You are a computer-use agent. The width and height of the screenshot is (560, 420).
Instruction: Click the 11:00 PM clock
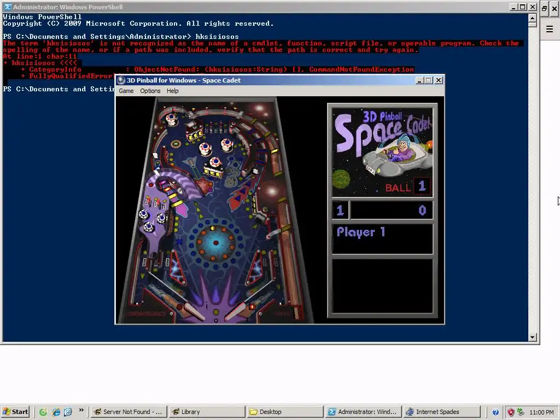[541, 412]
